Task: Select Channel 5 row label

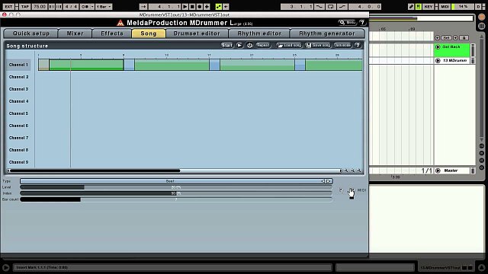Action: 18,113
